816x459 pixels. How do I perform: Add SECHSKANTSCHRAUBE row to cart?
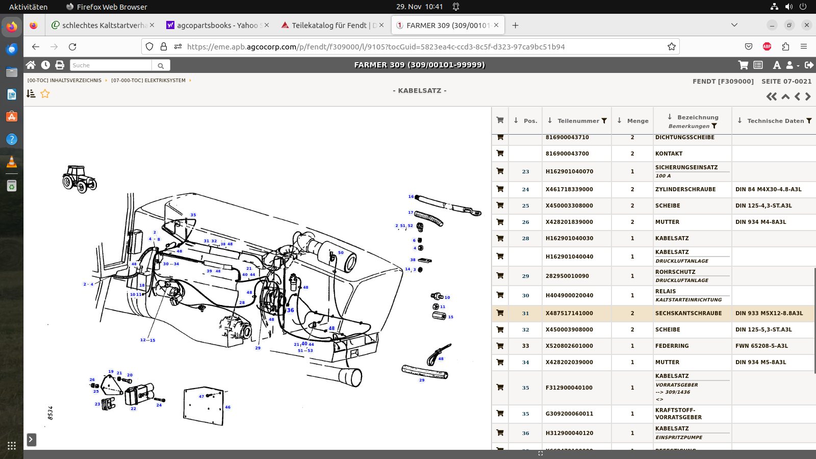[x=500, y=313]
